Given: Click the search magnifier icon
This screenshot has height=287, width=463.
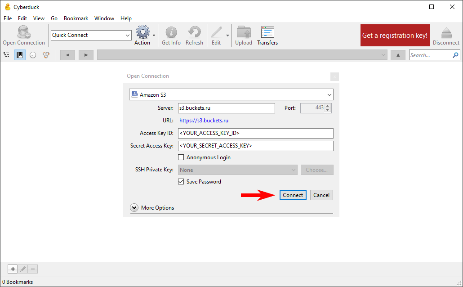Looking at the screenshot, I should pyautogui.click(x=455, y=55).
